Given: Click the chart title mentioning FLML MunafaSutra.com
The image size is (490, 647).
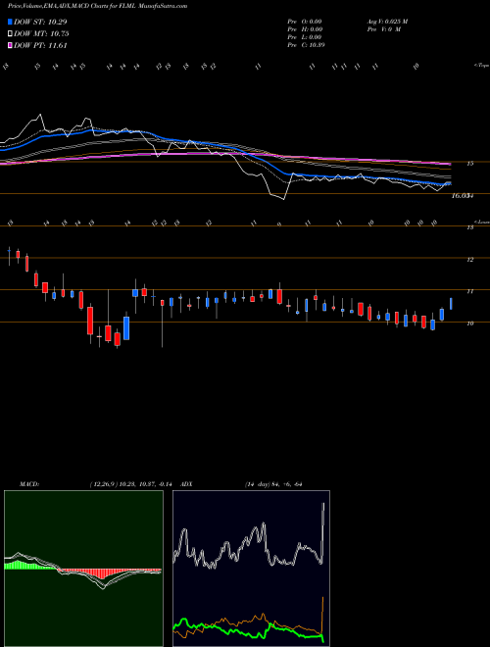Looking at the screenshot, I should click(x=97, y=6).
